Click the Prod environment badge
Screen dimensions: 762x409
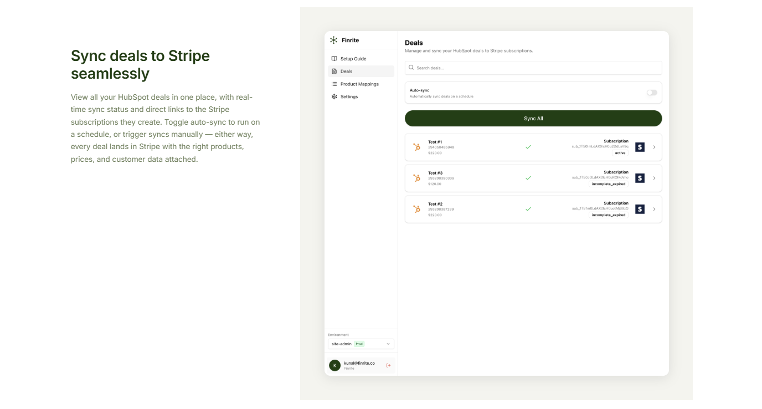click(359, 344)
